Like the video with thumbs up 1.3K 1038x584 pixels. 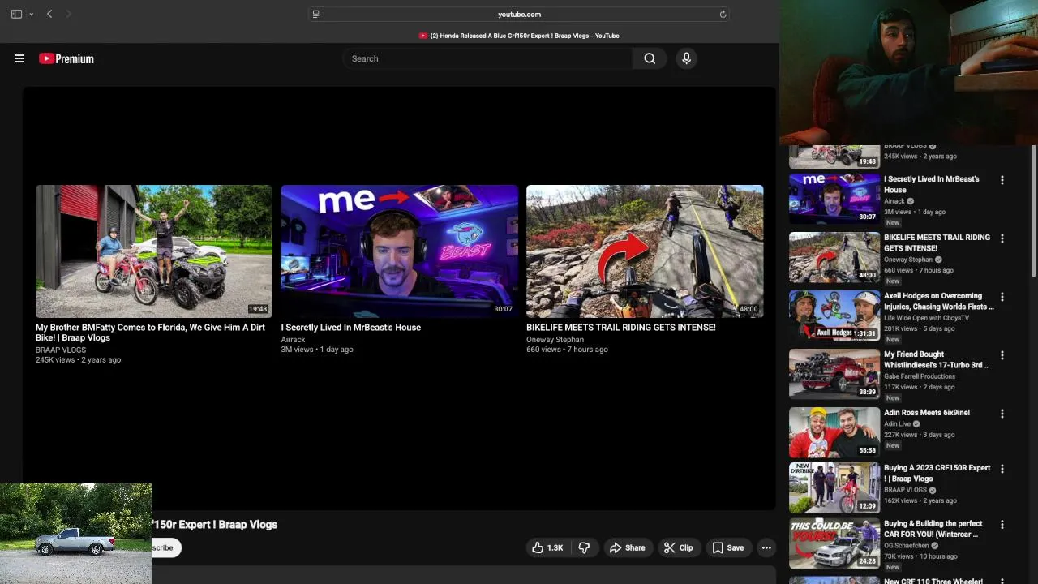pyautogui.click(x=547, y=547)
